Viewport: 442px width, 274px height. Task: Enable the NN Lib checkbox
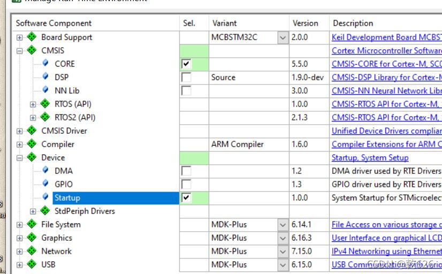186,91
